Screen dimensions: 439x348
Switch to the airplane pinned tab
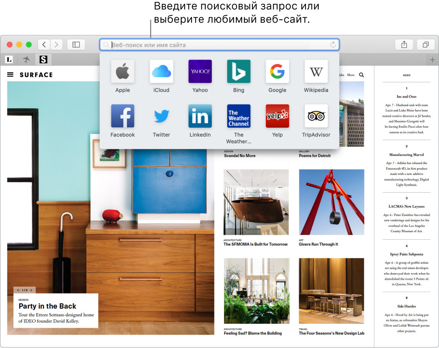coord(26,59)
